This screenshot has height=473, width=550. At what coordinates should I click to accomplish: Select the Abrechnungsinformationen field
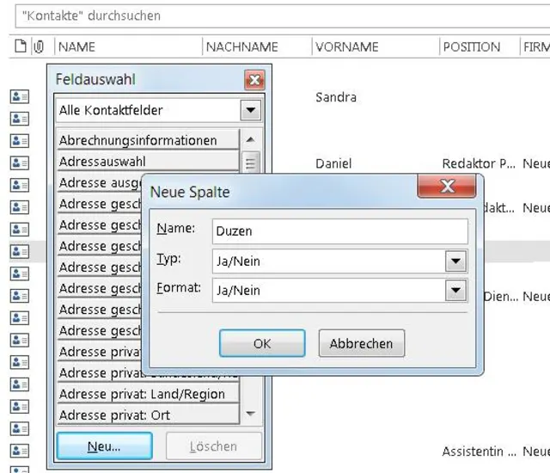coord(148,140)
